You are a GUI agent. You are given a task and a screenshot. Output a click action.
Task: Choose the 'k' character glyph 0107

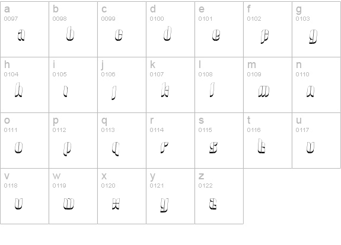coord(165,89)
